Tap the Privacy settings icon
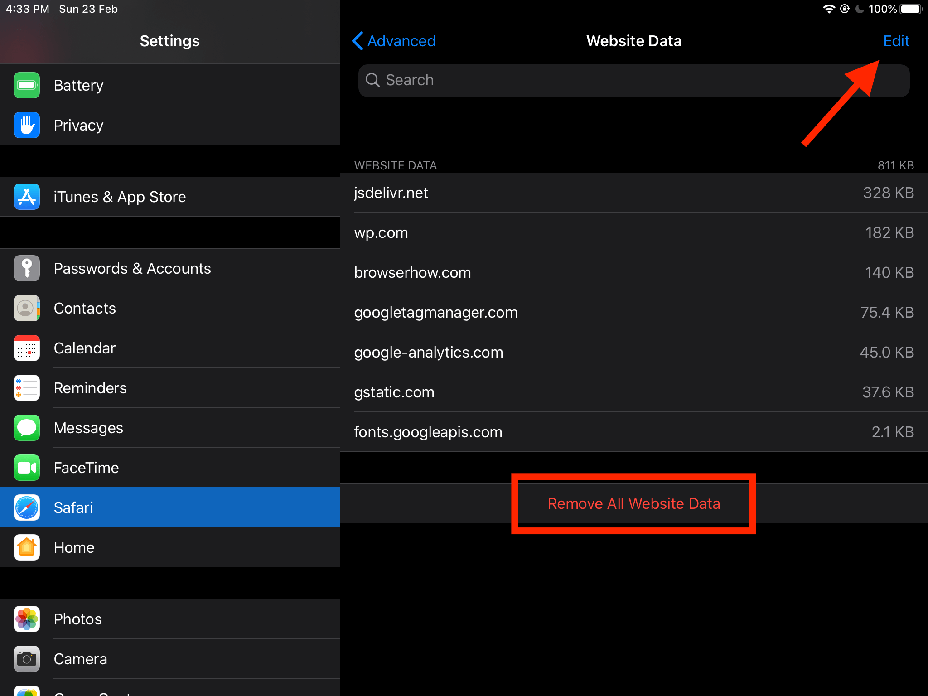 point(27,125)
